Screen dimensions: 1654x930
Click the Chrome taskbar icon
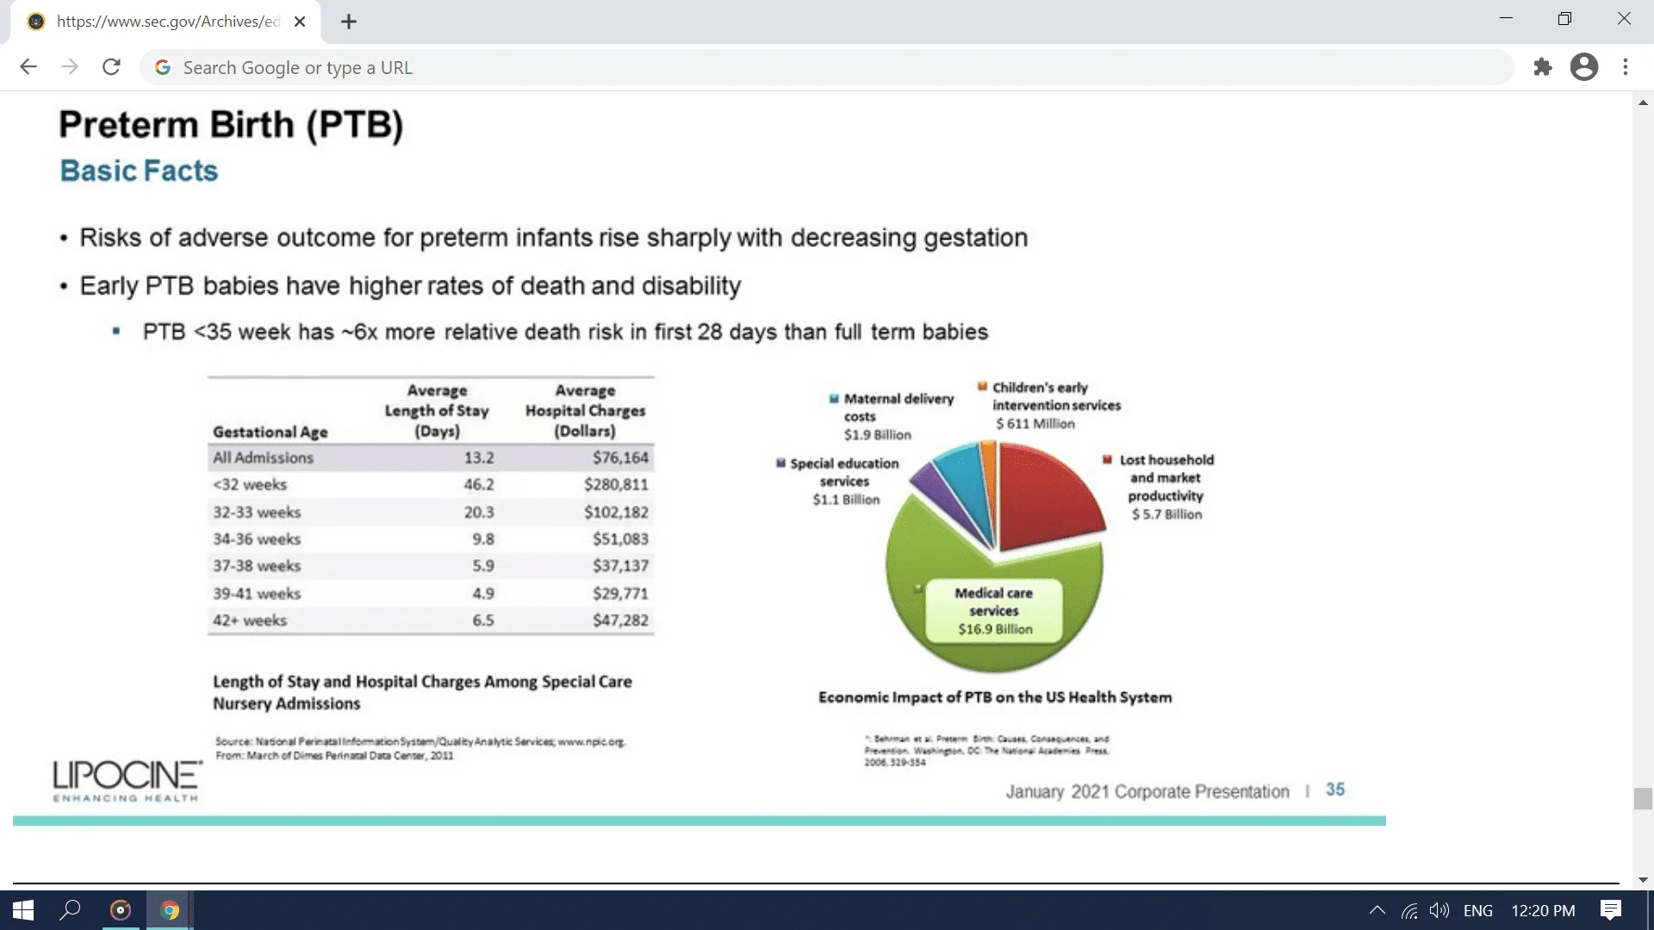pyautogui.click(x=170, y=910)
